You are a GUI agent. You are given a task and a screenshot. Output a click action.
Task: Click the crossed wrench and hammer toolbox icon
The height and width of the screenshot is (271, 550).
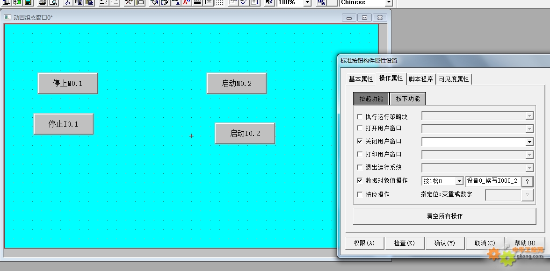tap(129, 2)
